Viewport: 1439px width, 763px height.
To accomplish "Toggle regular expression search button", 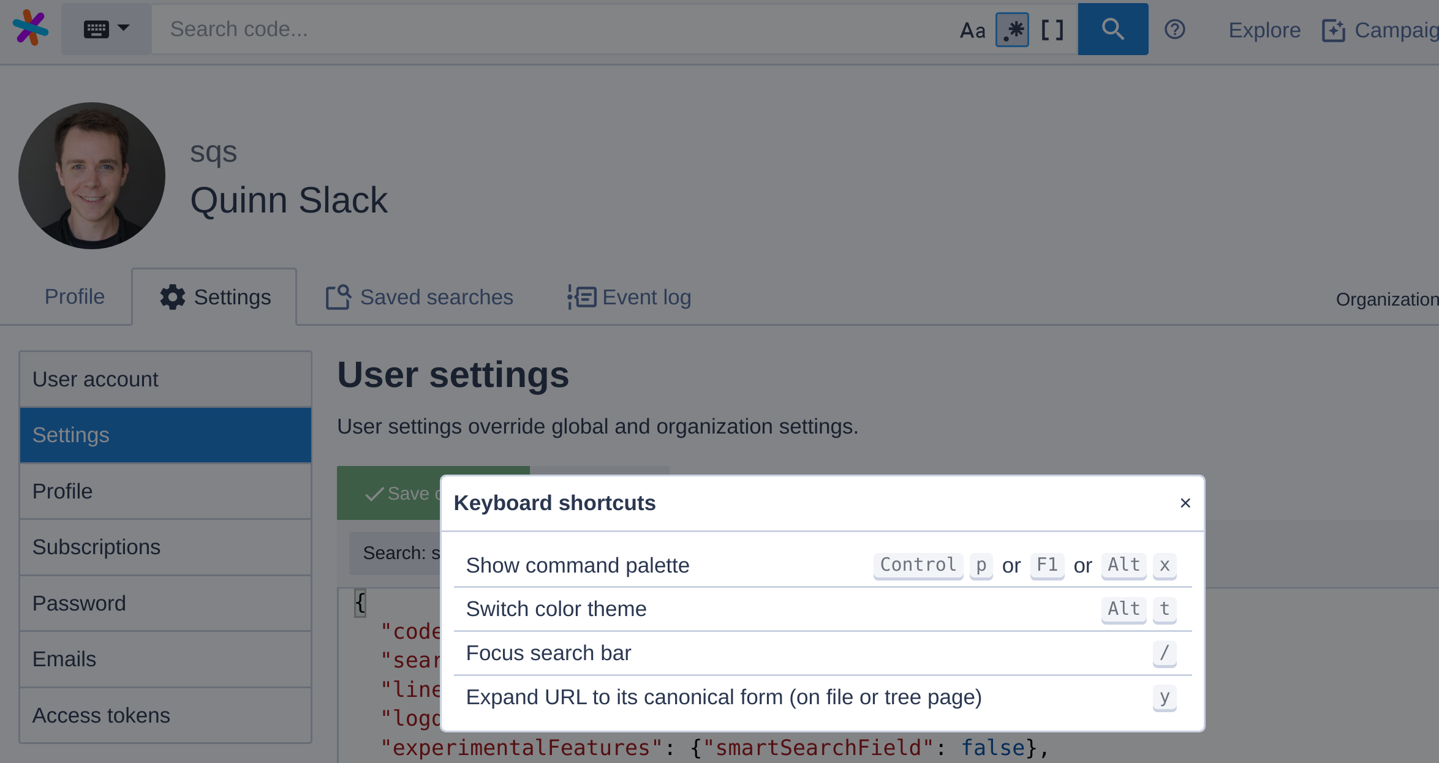I will click(1012, 30).
